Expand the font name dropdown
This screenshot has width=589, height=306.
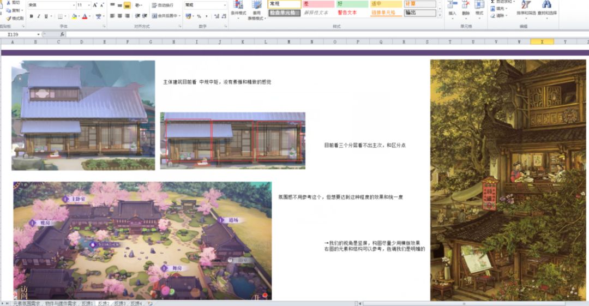pos(73,5)
